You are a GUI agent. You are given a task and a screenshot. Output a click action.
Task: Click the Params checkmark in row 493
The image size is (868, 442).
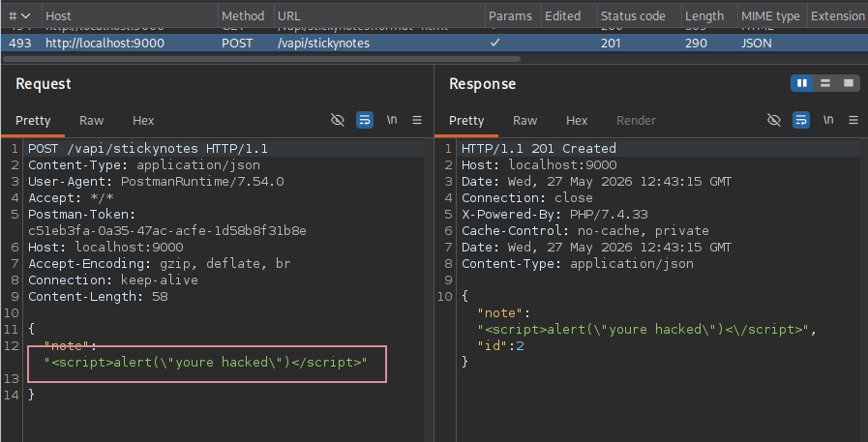(494, 42)
